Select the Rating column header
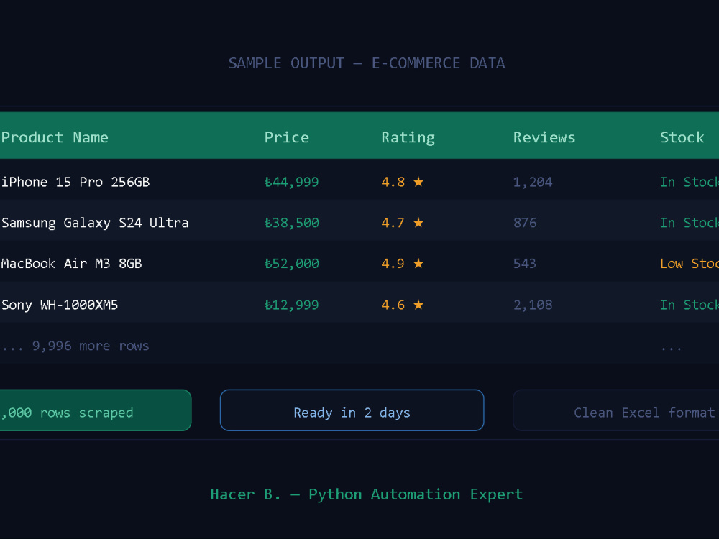The width and height of the screenshot is (719, 539). [x=408, y=137]
